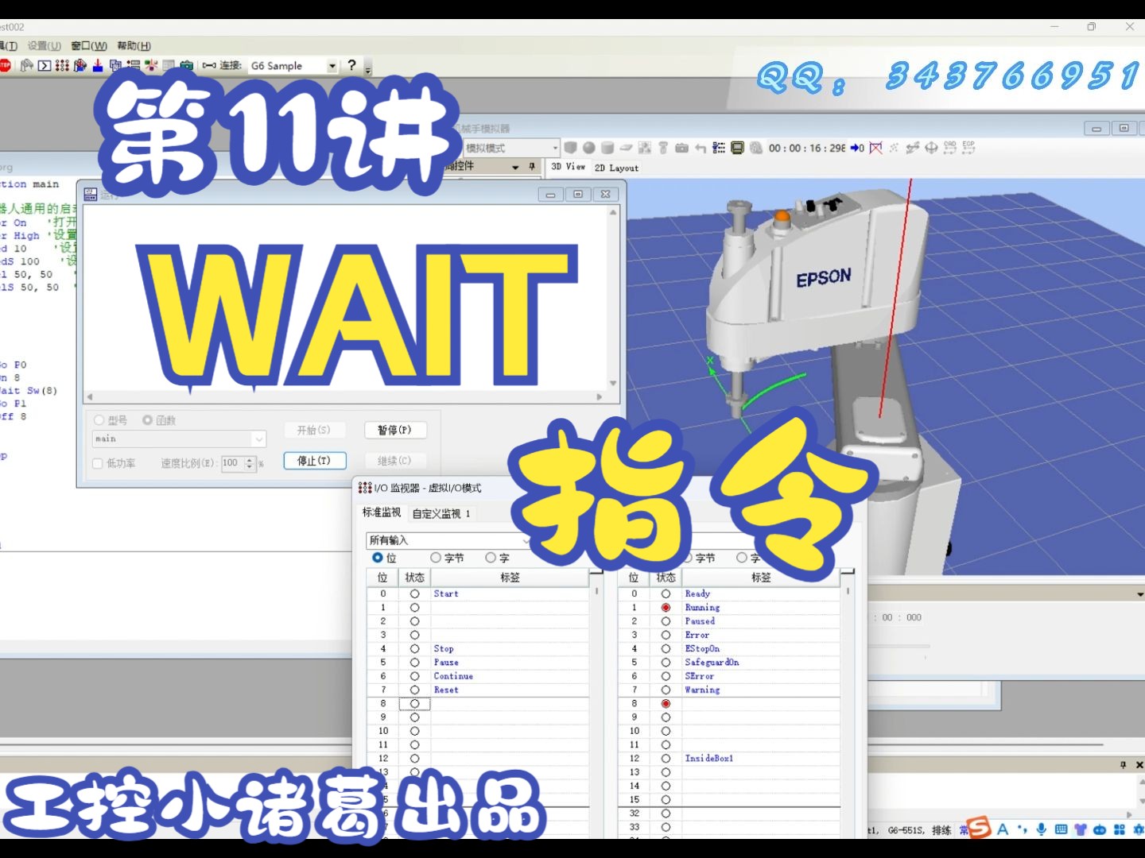Adjust speed ratio stepper arrows
Screen dimensions: 1145x858
click(x=250, y=463)
